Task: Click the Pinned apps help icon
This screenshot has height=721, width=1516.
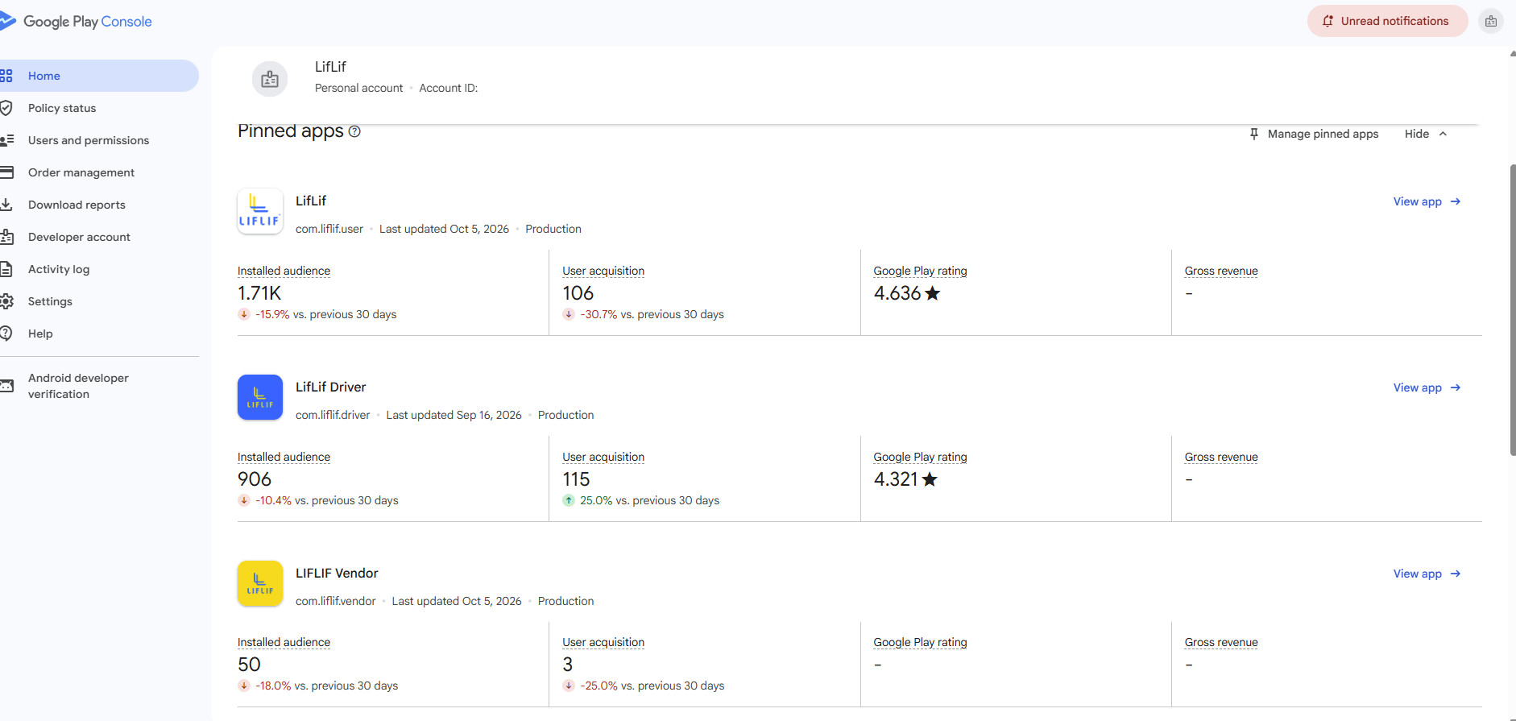Action: (x=354, y=131)
